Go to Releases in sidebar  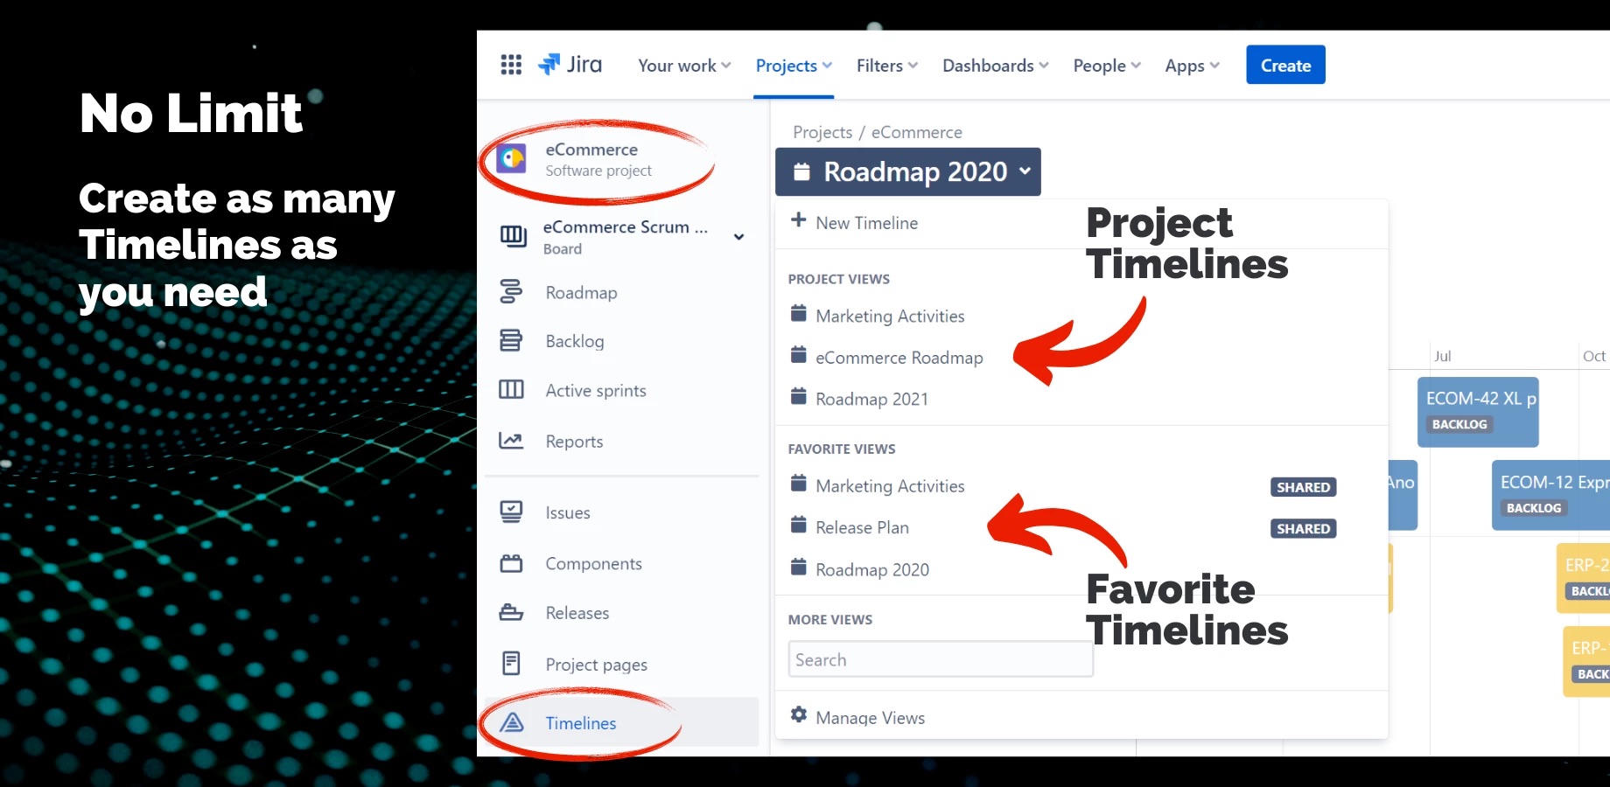577,613
